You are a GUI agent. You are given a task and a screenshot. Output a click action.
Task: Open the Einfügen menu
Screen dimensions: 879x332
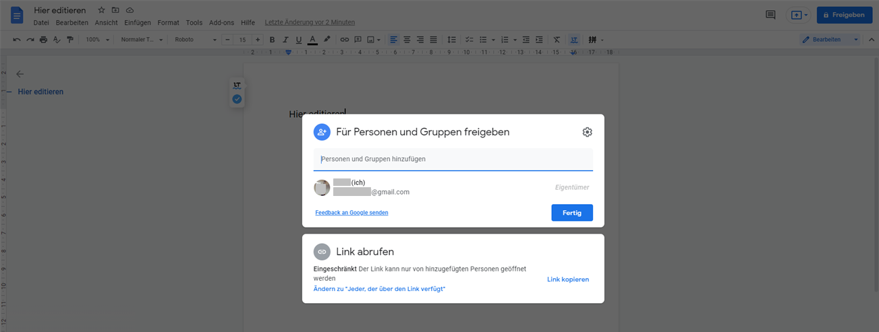click(138, 22)
